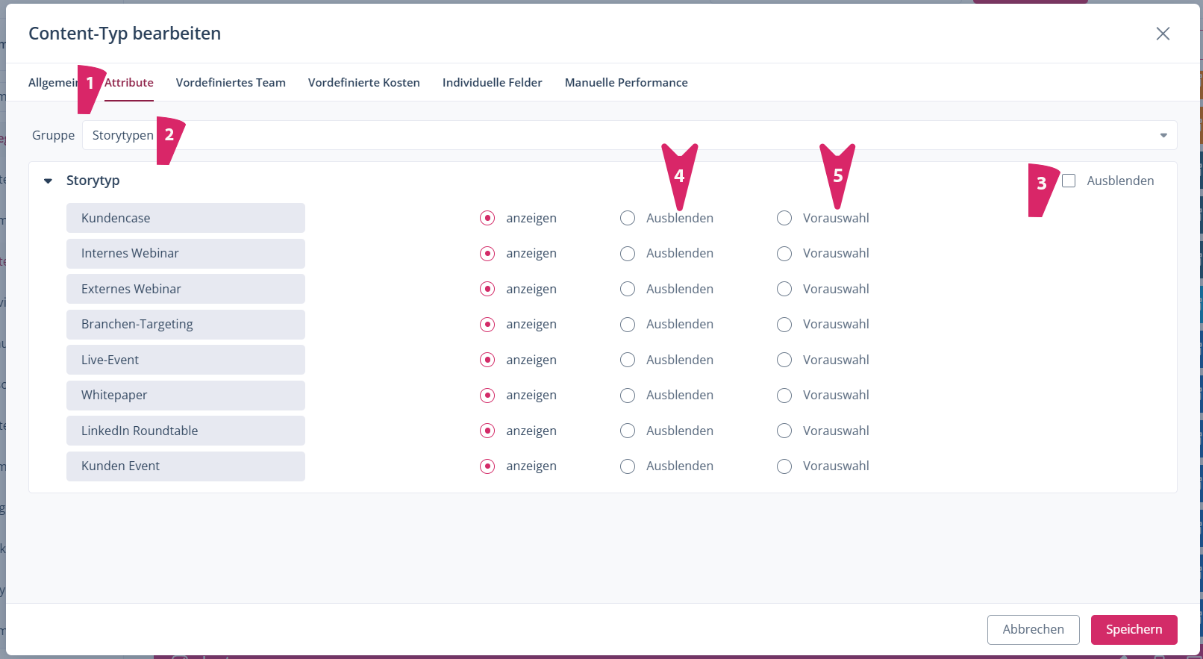1203x659 pixels.
Task: Preselect Kunden Event with Vorauswahl
Action: (x=784, y=466)
